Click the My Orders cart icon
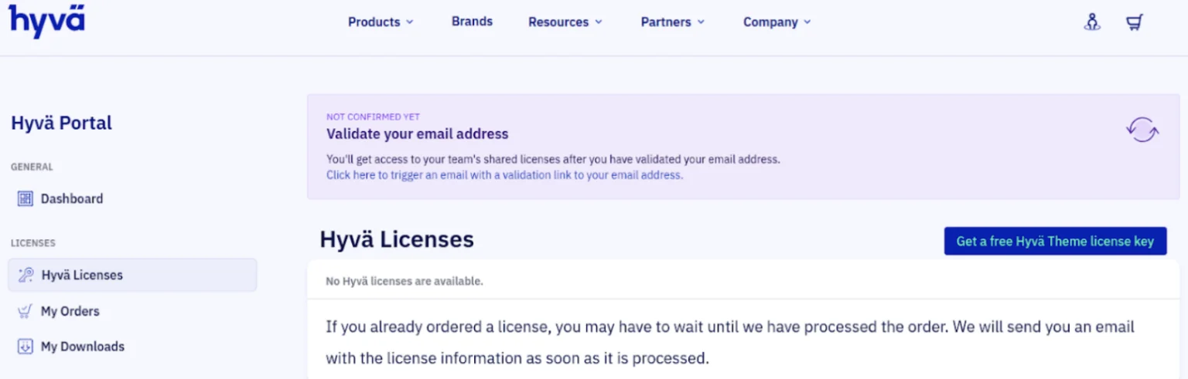Image resolution: width=1188 pixels, height=379 pixels. click(x=26, y=311)
